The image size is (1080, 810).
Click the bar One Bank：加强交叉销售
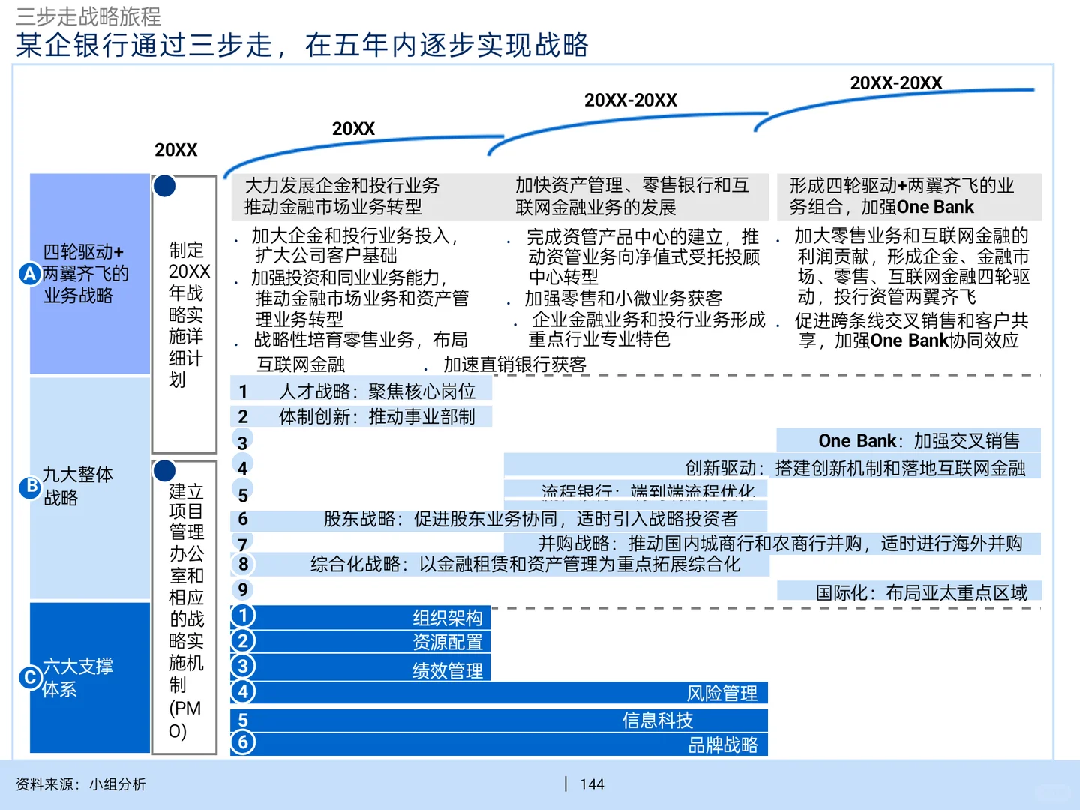(x=909, y=440)
